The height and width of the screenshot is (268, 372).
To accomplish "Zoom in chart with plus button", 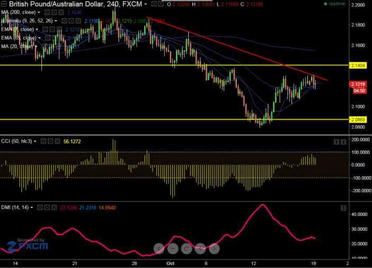I will [x=200, y=248].
